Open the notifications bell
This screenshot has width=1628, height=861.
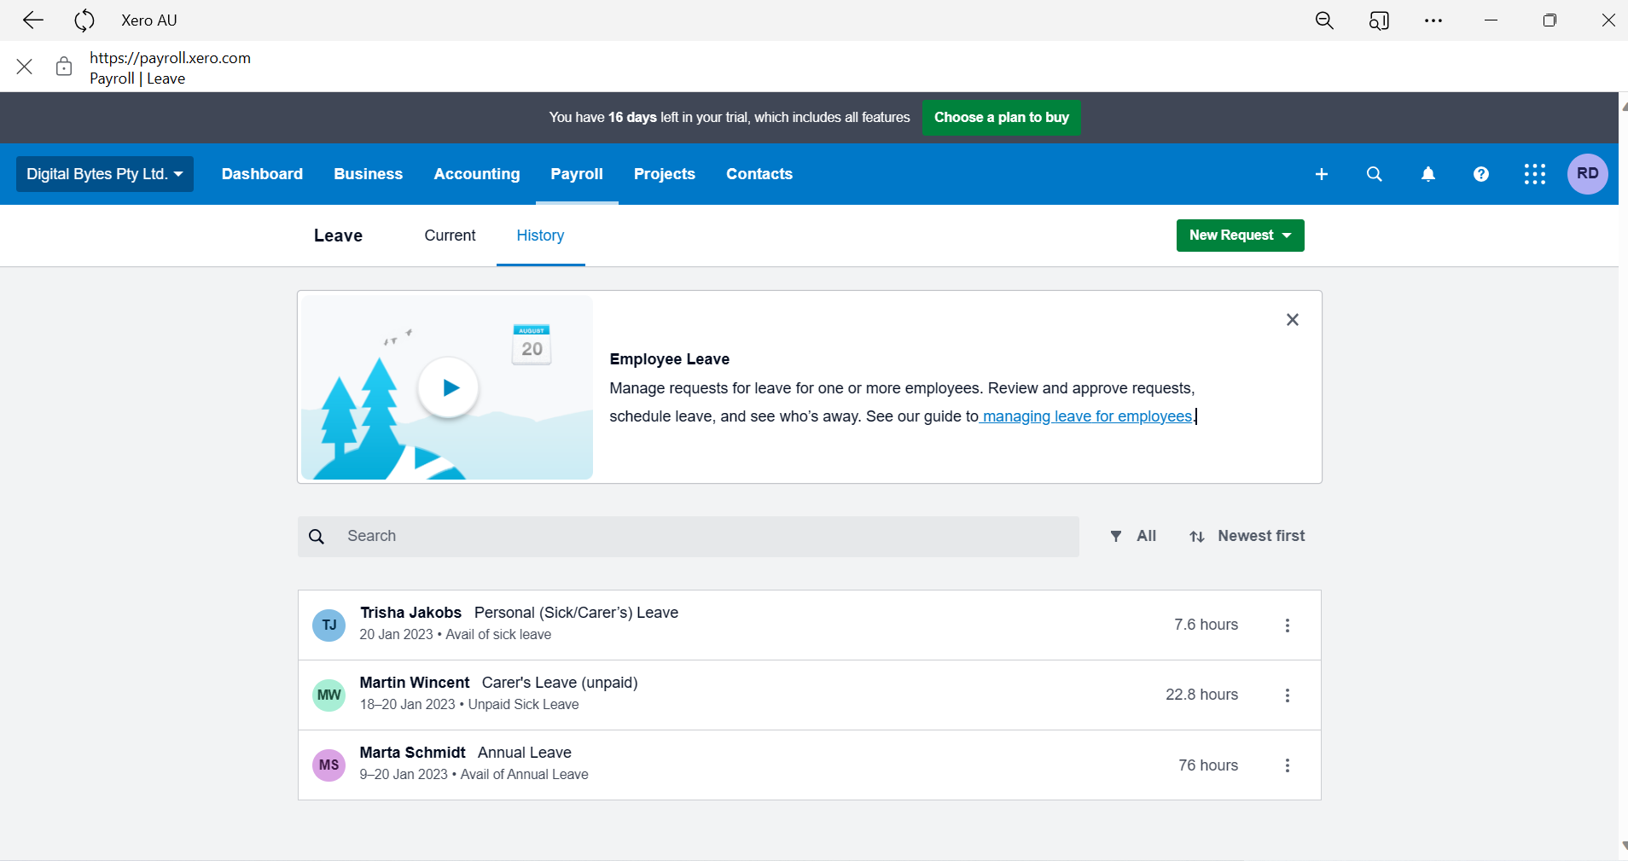(x=1428, y=174)
